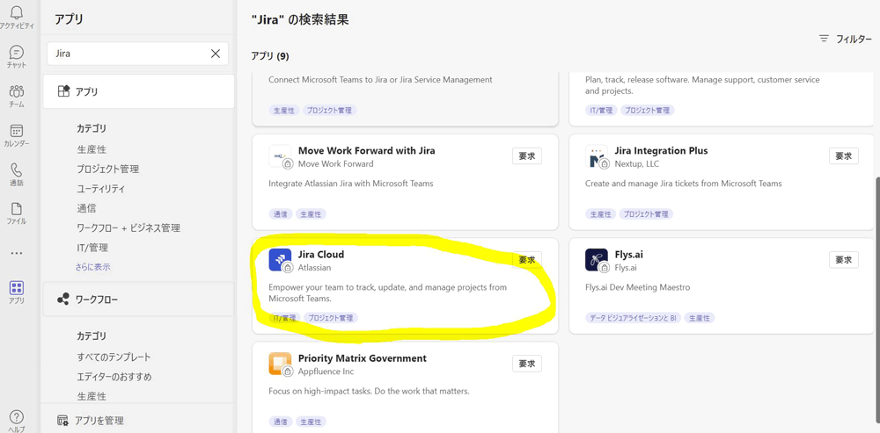Select the アプリ section in left panel
Screen dimensions: 880x433
click(139, 91)
